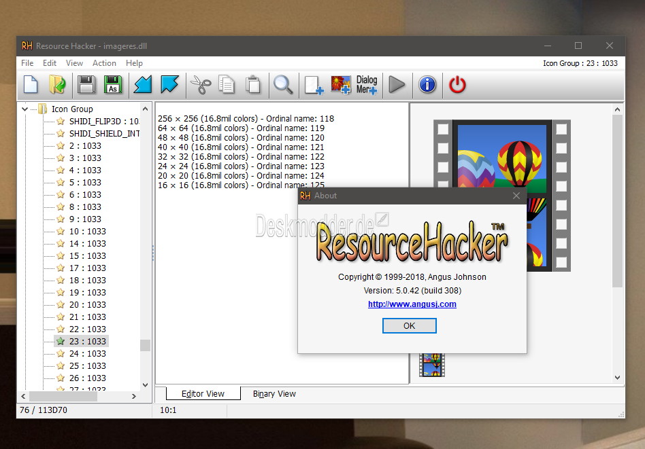The height and width of the screenshot is (449, 645).
Task: Switch to the Editor View tab
Action: [x=203, y=393]
